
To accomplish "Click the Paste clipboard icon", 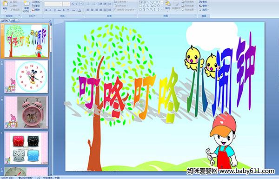I will pos(5,4).
